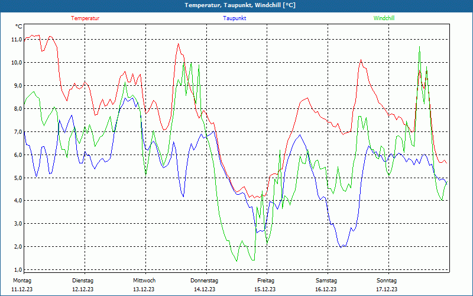Click the Montag day label
473x296 pixels.
(22, 281)
